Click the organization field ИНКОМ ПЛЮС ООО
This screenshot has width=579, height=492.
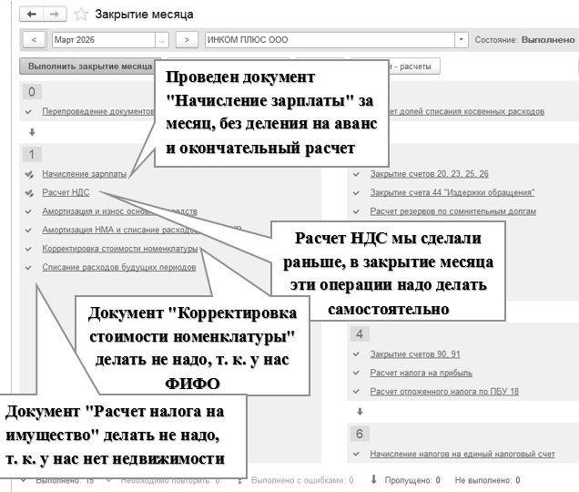[330, 40]
